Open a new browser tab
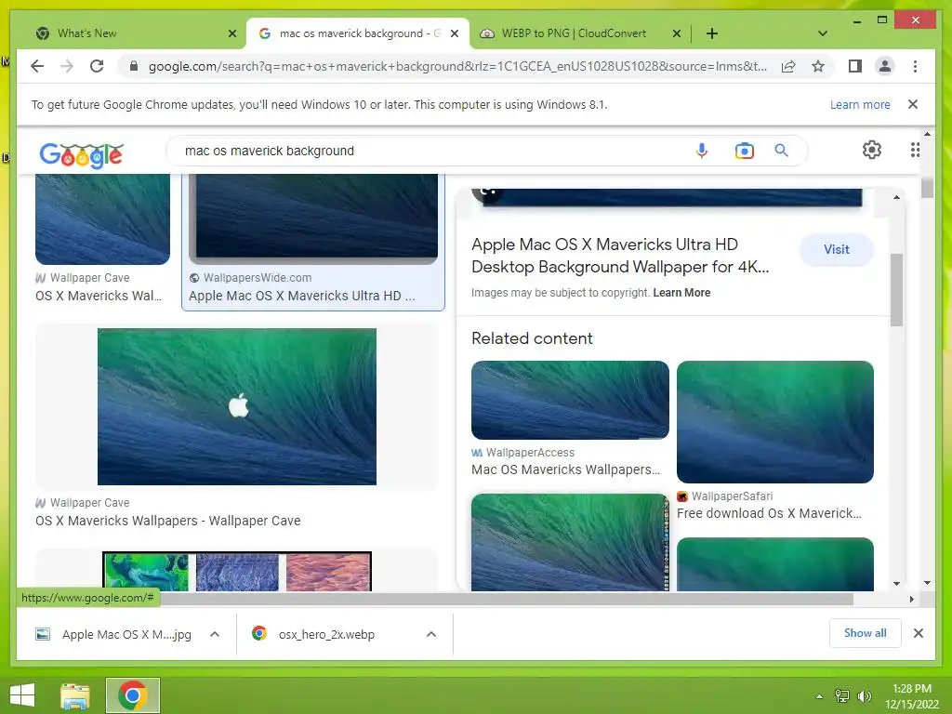Viewport: 952px width, 714px height. click(712, 33)
